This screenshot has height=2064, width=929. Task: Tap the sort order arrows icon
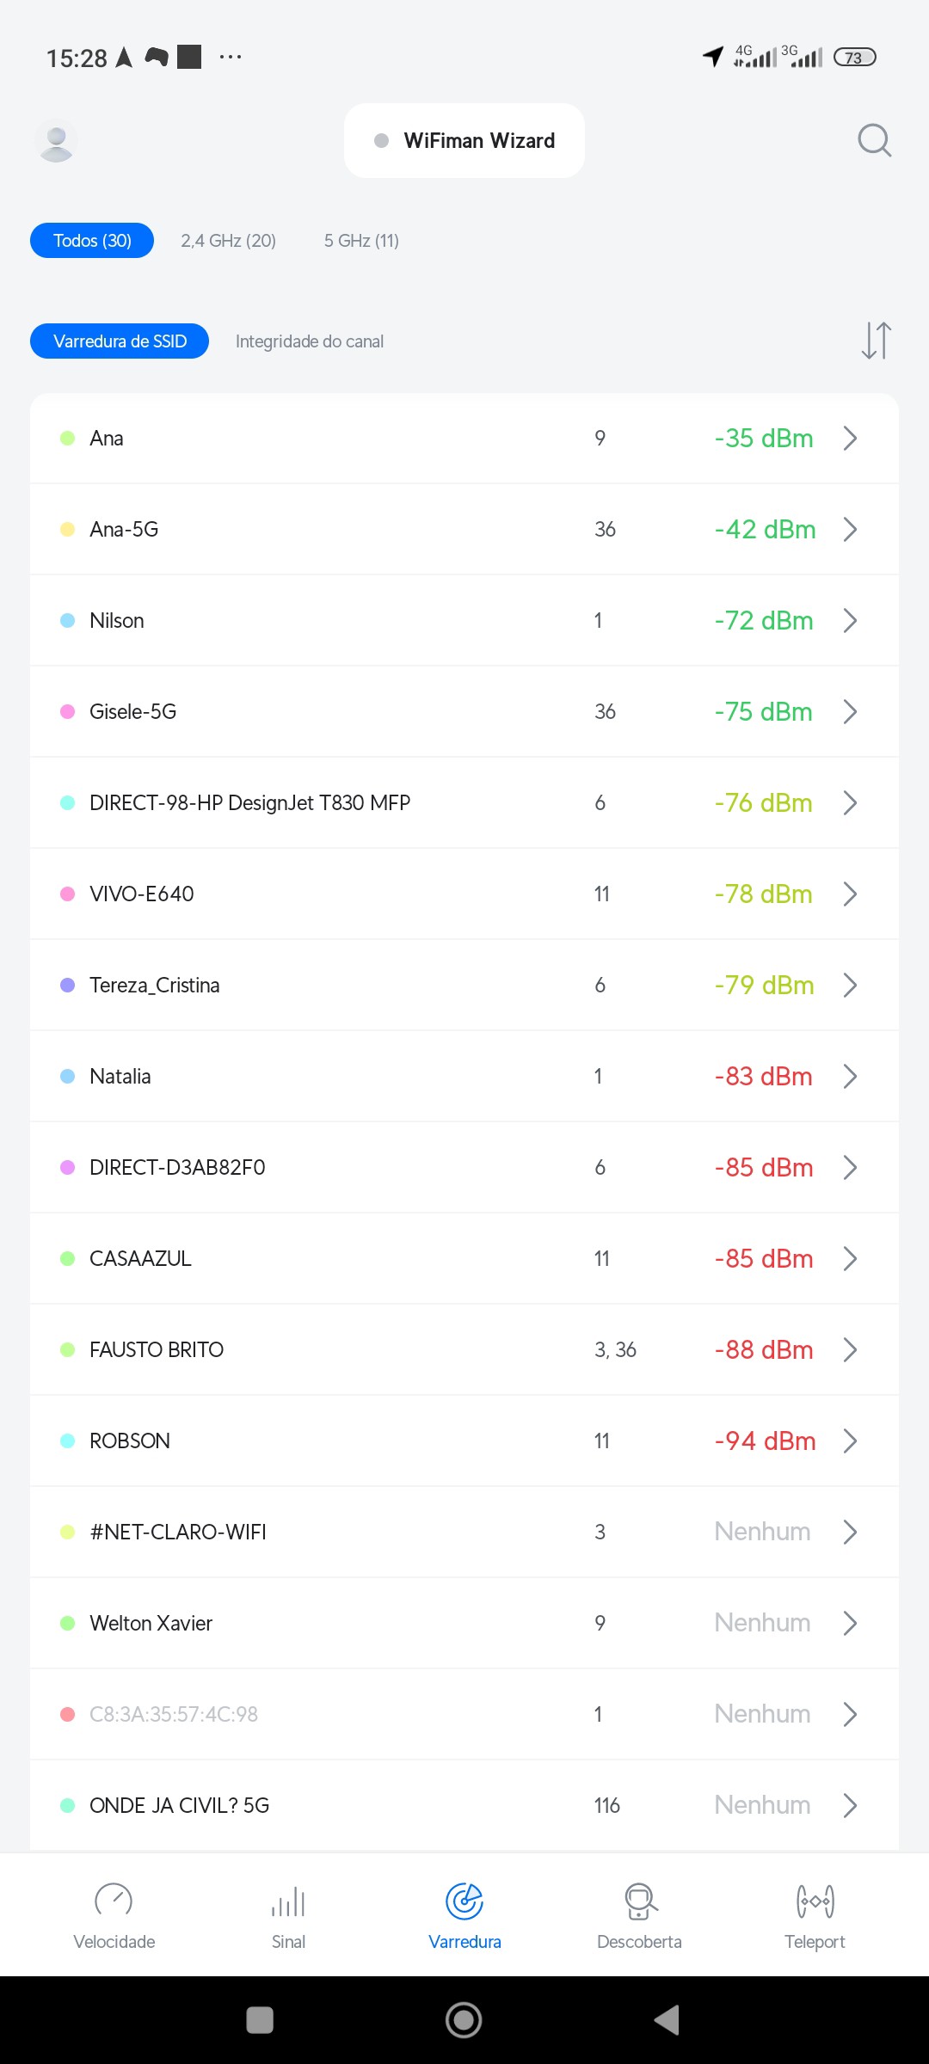[876, 341]
